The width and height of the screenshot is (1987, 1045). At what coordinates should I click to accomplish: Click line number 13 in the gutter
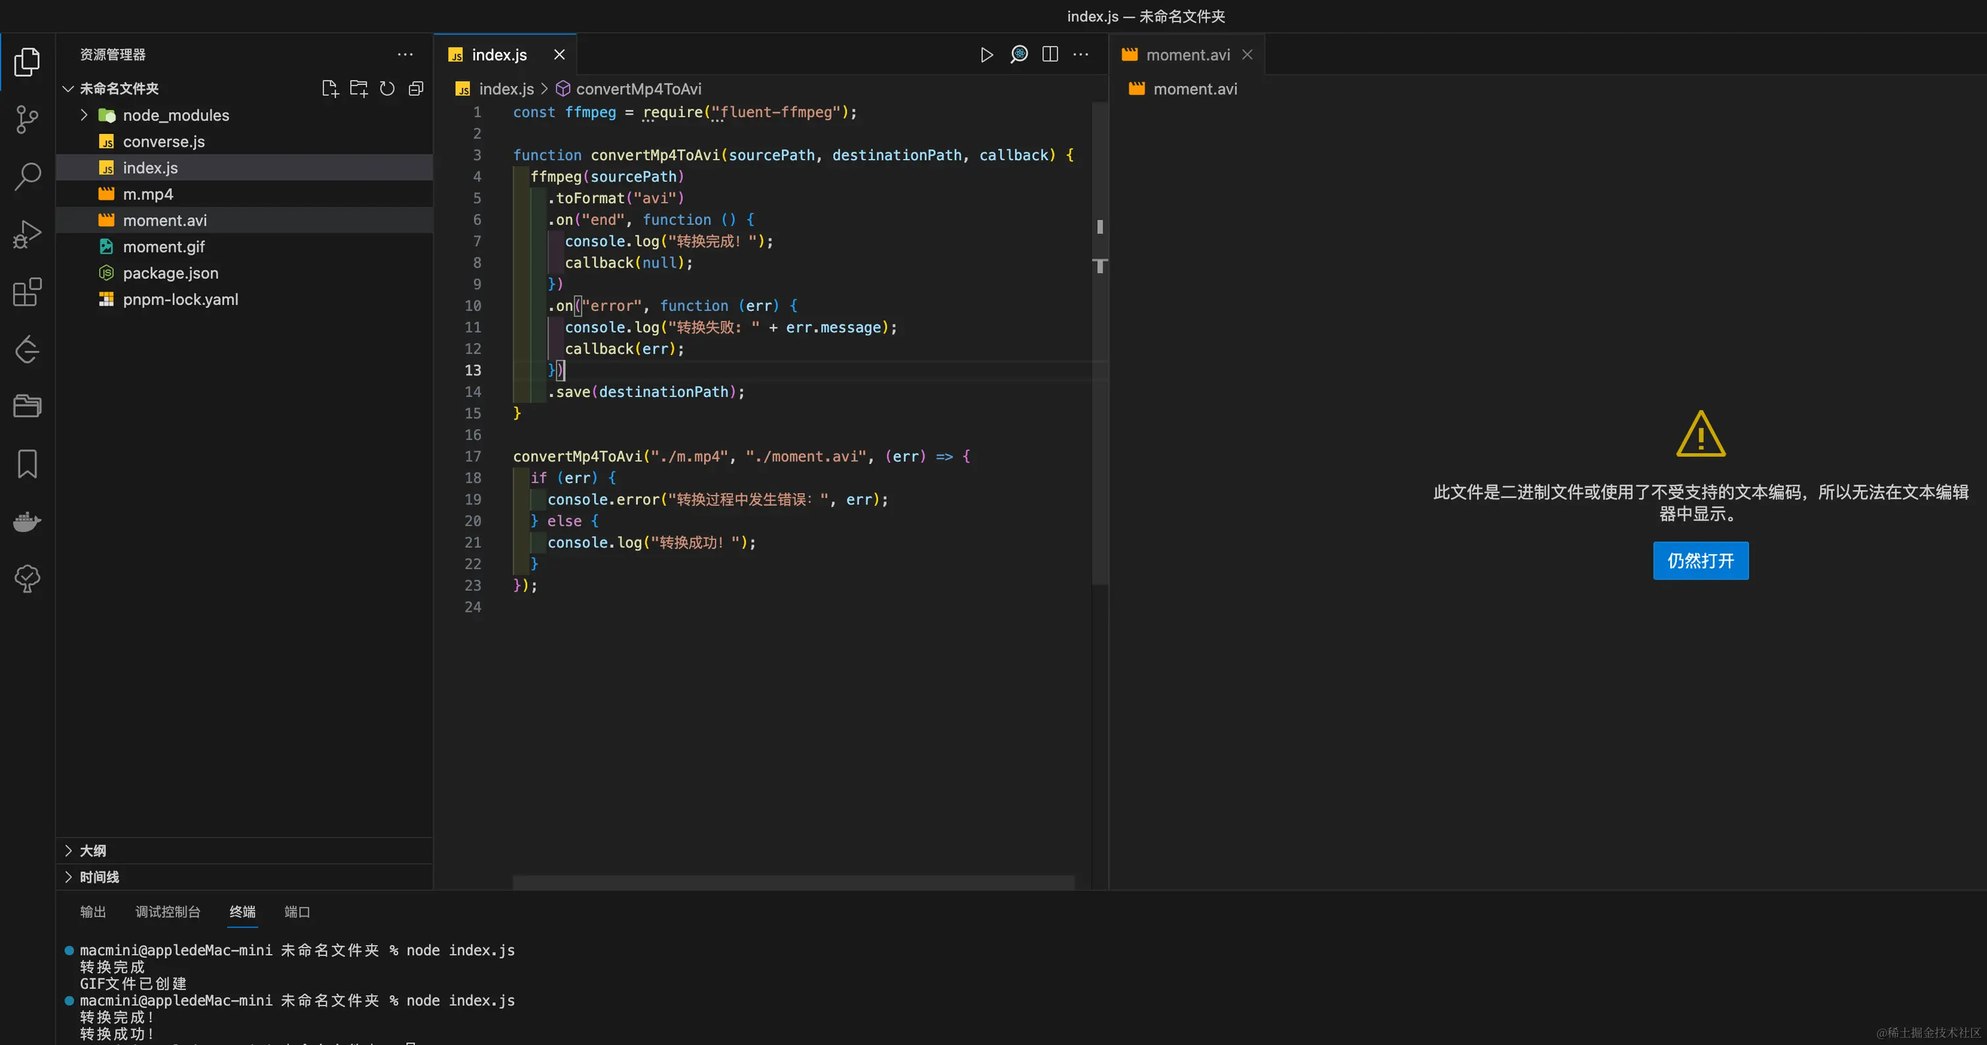pos(473,369)
